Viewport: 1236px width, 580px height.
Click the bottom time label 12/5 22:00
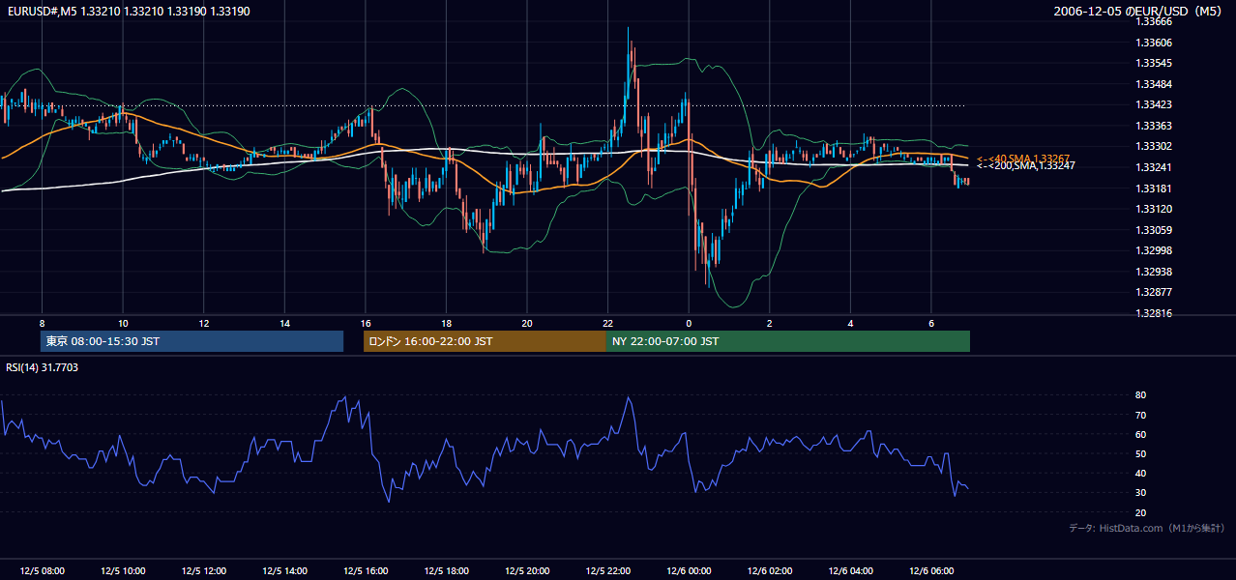coord(607,571)
